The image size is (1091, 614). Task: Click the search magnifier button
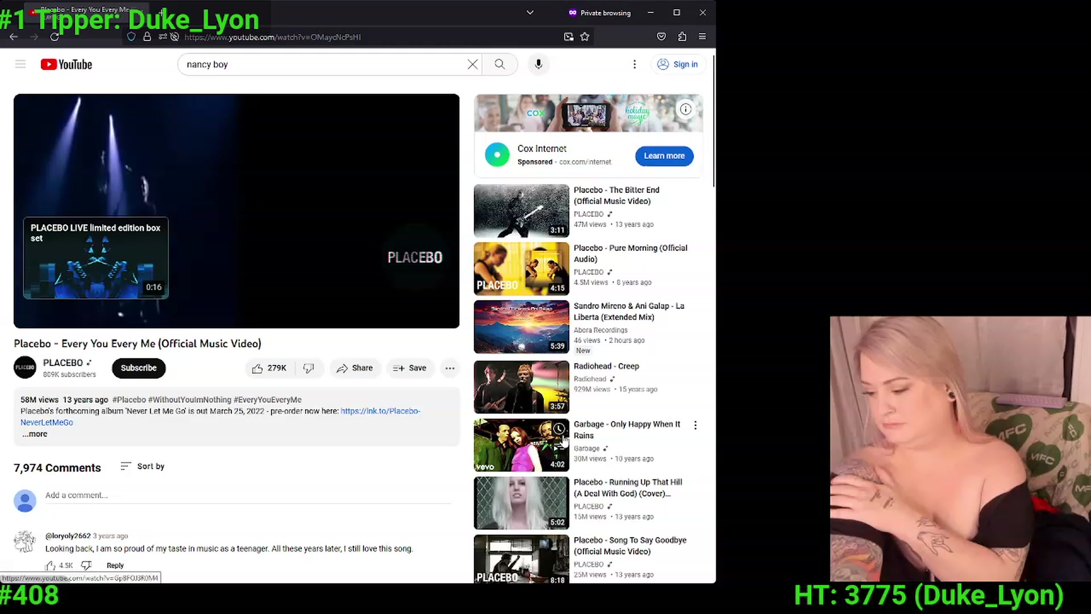click(499, 64)
